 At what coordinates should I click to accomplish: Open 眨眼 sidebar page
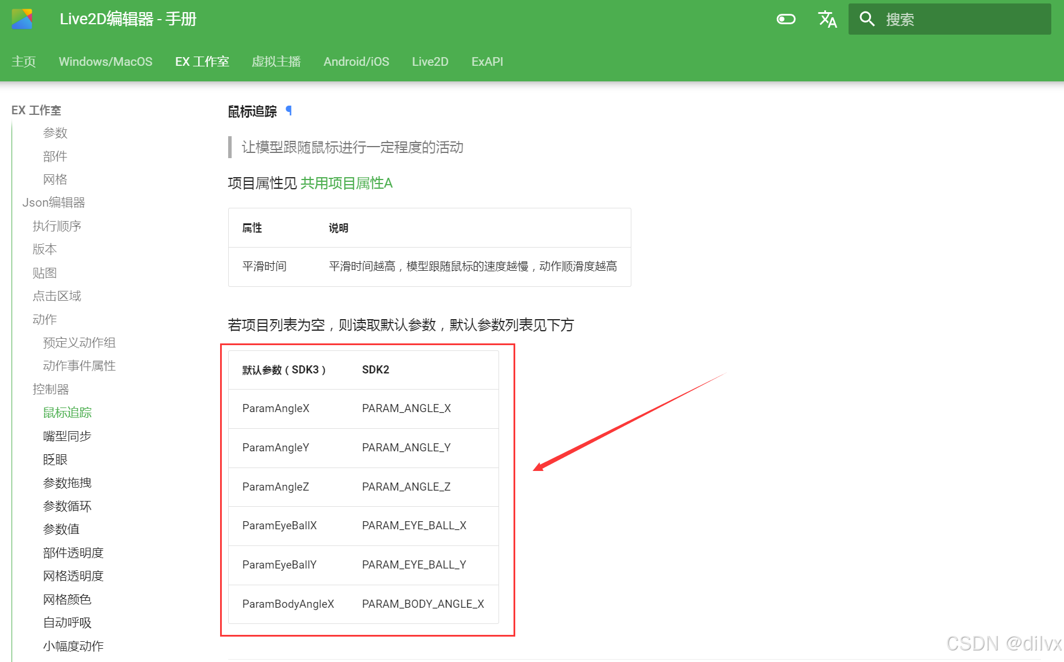pyautogui.click(x=55, y=459)
